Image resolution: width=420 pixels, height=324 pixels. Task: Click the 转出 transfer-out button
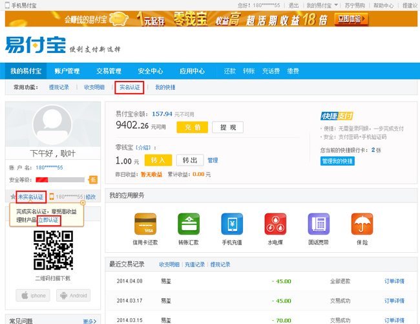coord(190,160)
